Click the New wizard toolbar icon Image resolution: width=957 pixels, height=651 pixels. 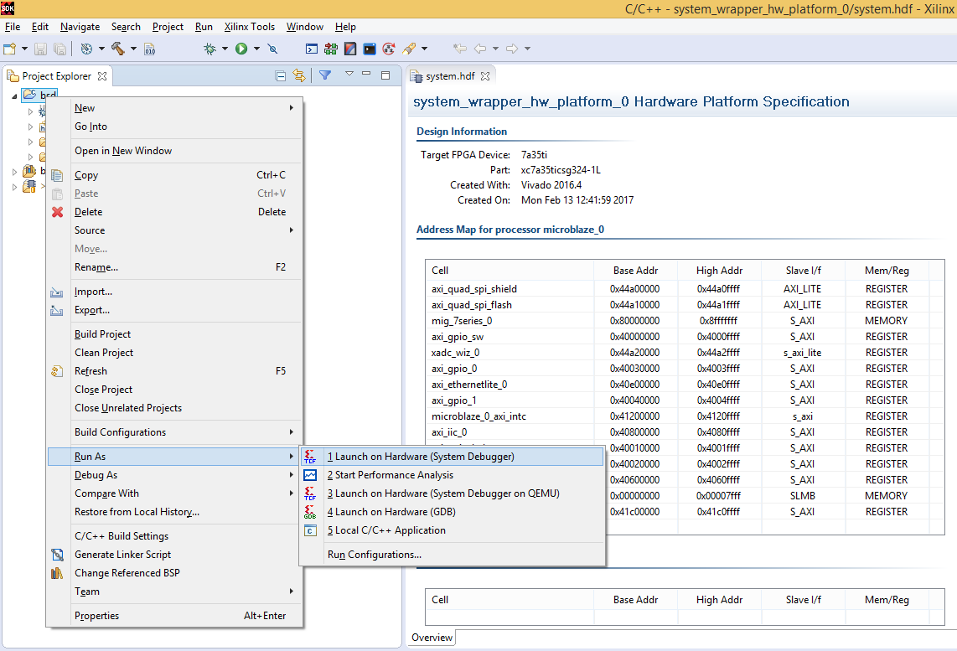10,49
